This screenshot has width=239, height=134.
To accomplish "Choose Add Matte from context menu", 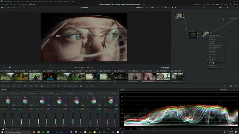I will click(215, 65).
